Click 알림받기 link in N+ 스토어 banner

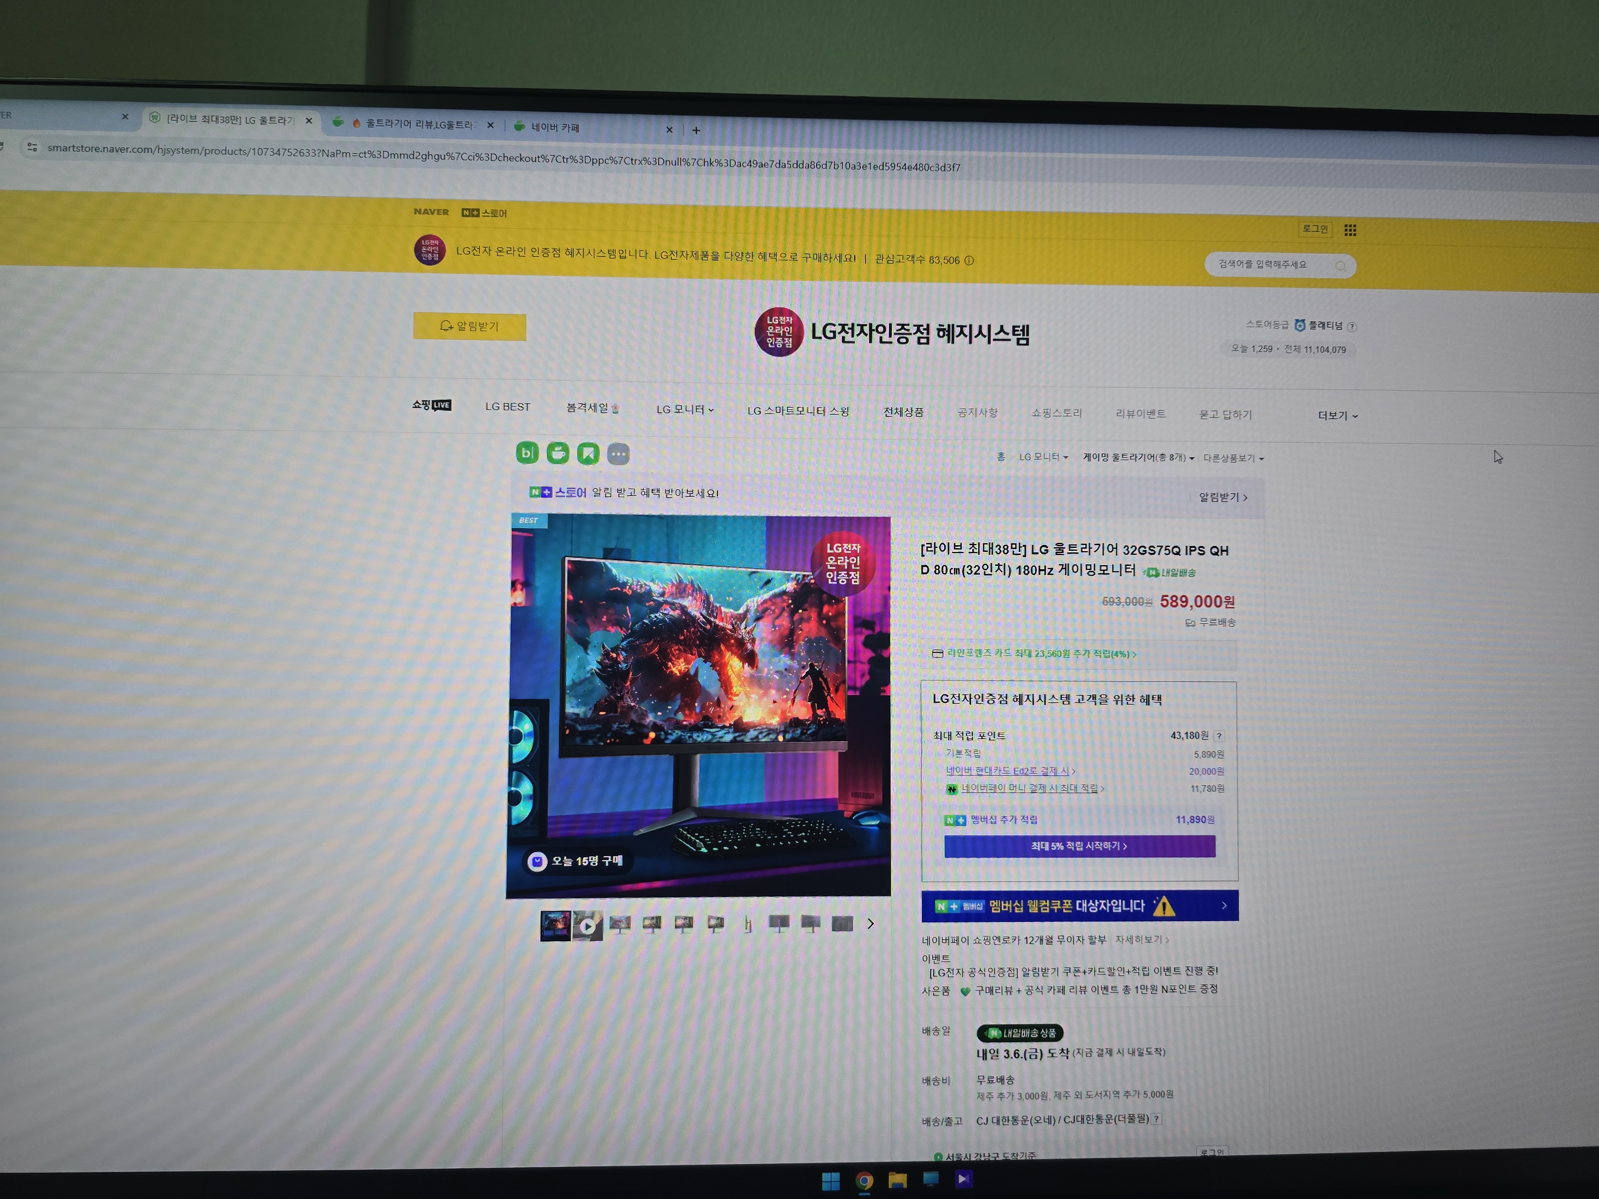[x=1223, y=497]
